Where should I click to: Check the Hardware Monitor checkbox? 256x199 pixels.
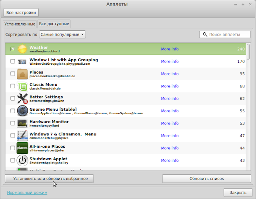12,123
